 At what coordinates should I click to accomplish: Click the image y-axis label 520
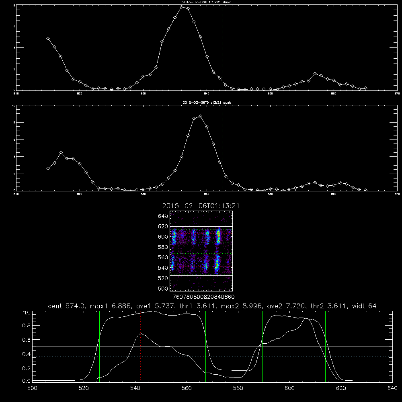click(x=163, y=278)
